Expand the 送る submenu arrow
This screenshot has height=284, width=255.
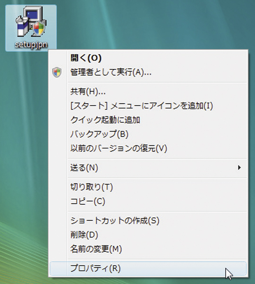pyautogui.click(x=239, y=167)
